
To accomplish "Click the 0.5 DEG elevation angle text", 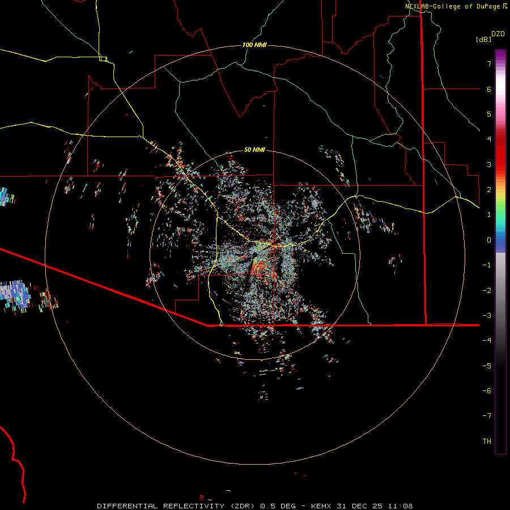I will coord(278,506).
